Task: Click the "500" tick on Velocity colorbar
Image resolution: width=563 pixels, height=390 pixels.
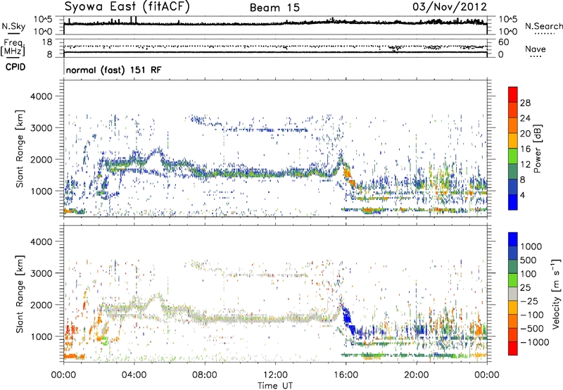Action: tap(530, 260)
